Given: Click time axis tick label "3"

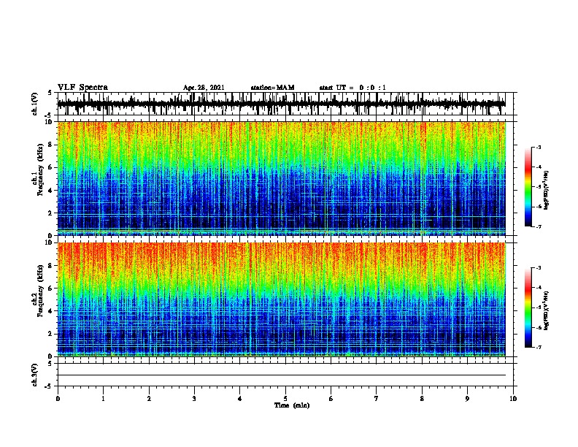Looking at the screenshot, I should (194, 399).
